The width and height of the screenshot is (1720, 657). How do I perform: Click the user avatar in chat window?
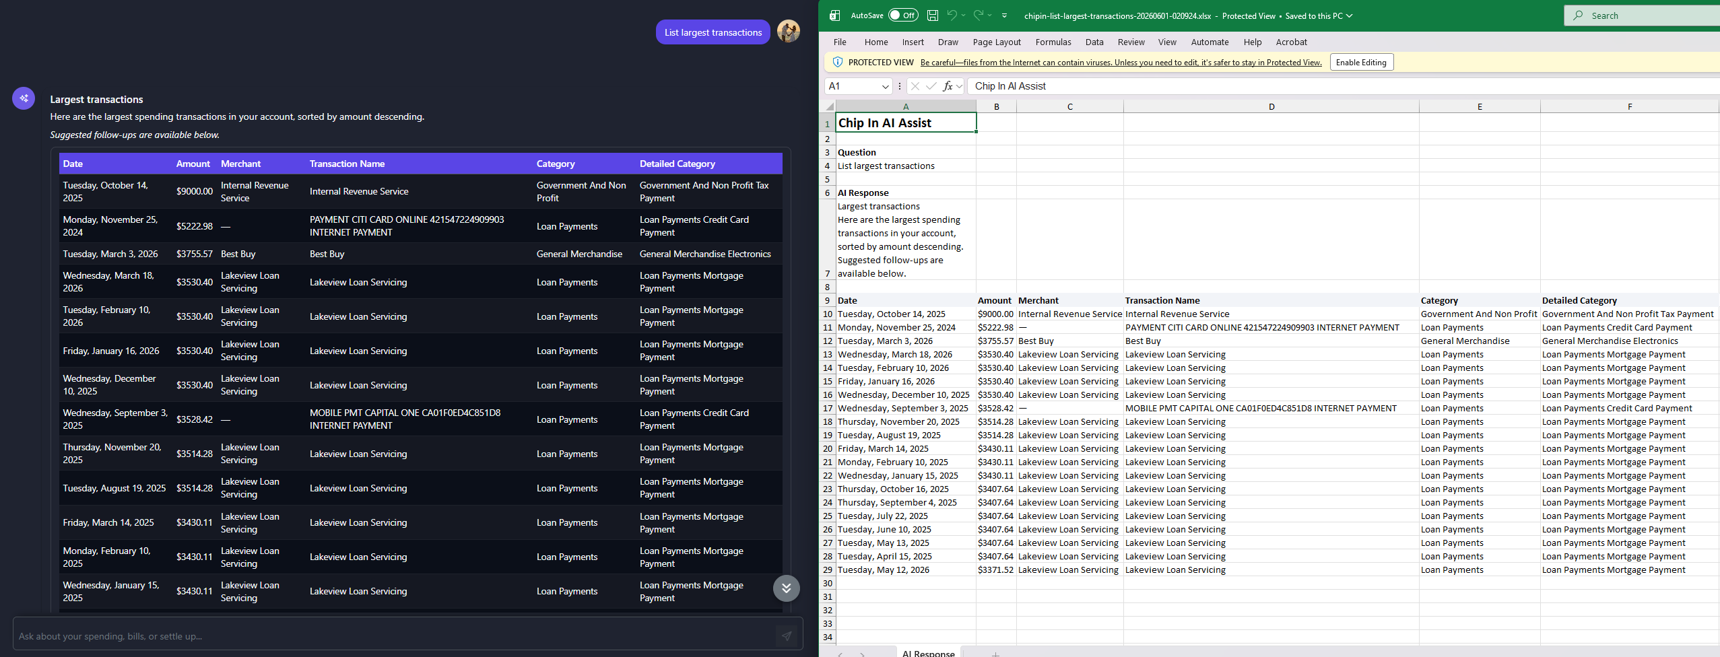coord(788,31)
